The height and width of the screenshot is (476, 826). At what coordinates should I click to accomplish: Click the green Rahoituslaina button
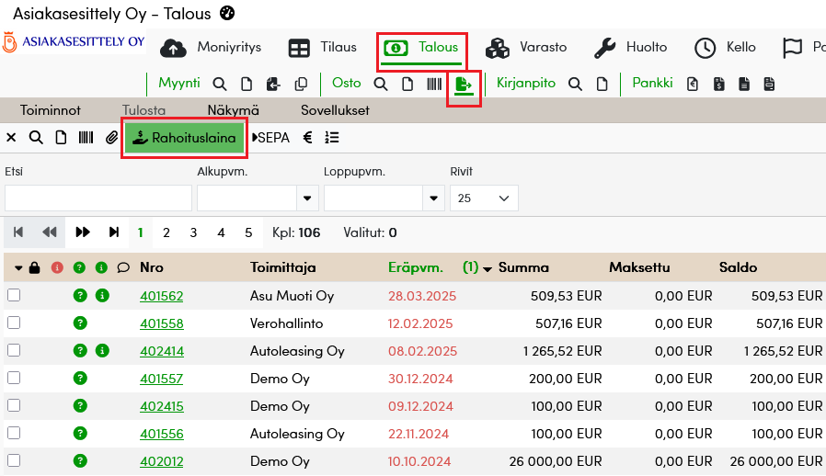tap(185, 138)
